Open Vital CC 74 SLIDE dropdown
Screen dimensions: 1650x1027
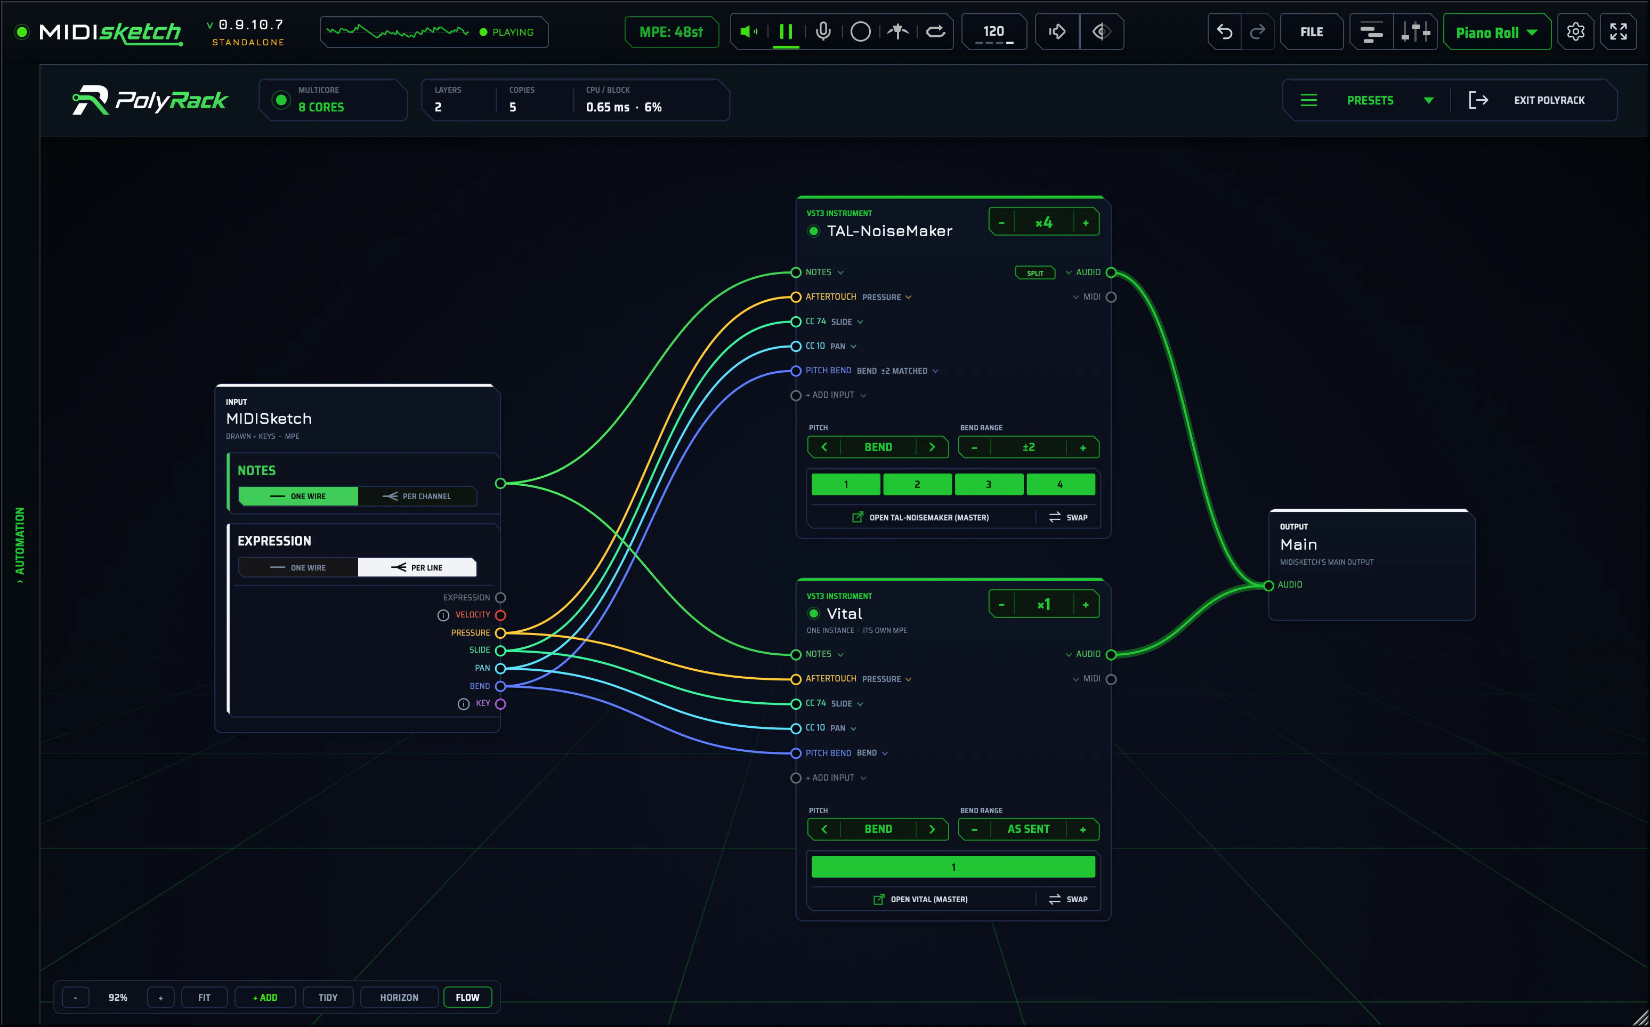tap(860, 704)
